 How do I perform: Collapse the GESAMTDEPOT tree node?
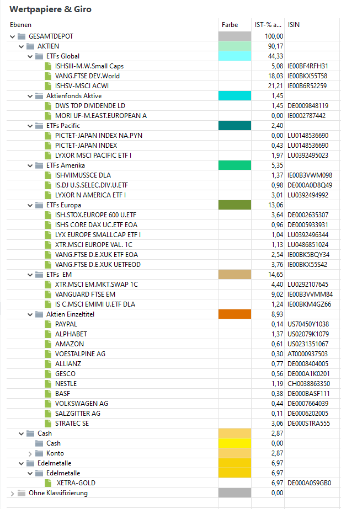[12, 37]
